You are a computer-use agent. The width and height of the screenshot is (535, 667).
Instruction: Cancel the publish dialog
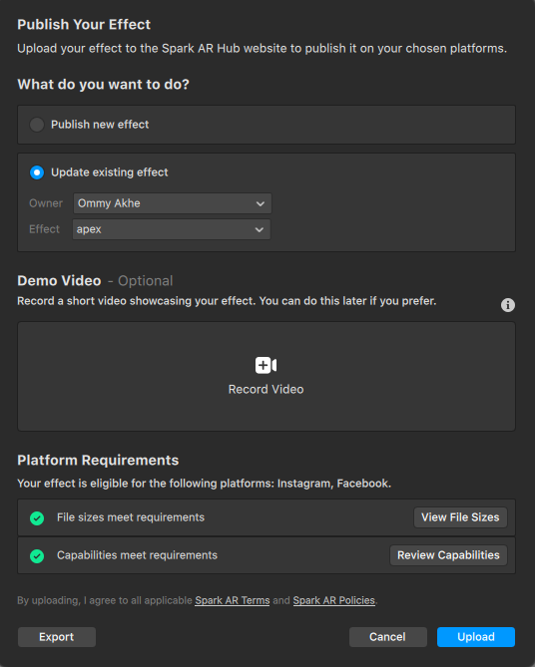[x=387, y=637]
